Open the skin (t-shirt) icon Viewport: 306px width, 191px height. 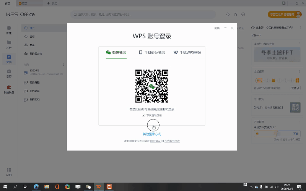236,15
